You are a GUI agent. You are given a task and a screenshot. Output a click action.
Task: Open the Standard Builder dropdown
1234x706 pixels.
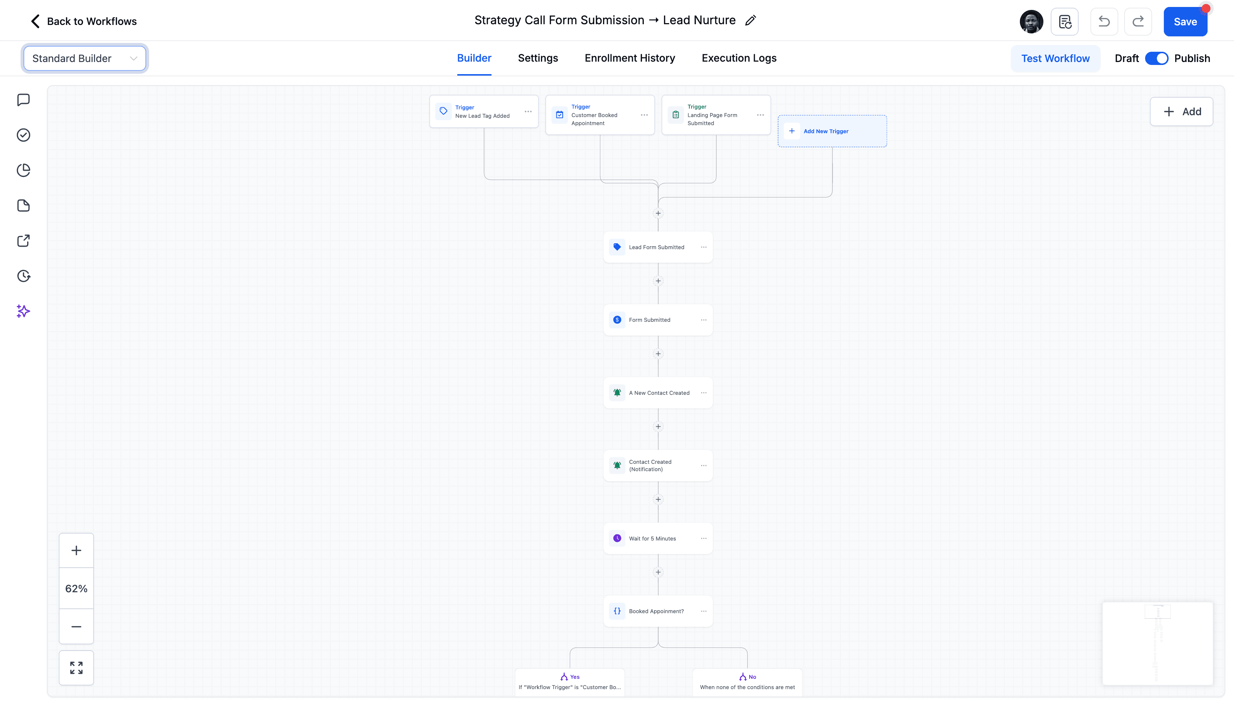84,58
